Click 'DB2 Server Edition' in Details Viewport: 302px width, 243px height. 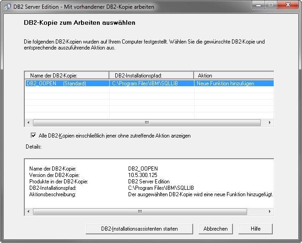pos(149,182)
